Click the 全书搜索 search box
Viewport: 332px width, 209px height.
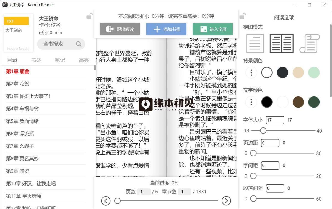(61, 44)
